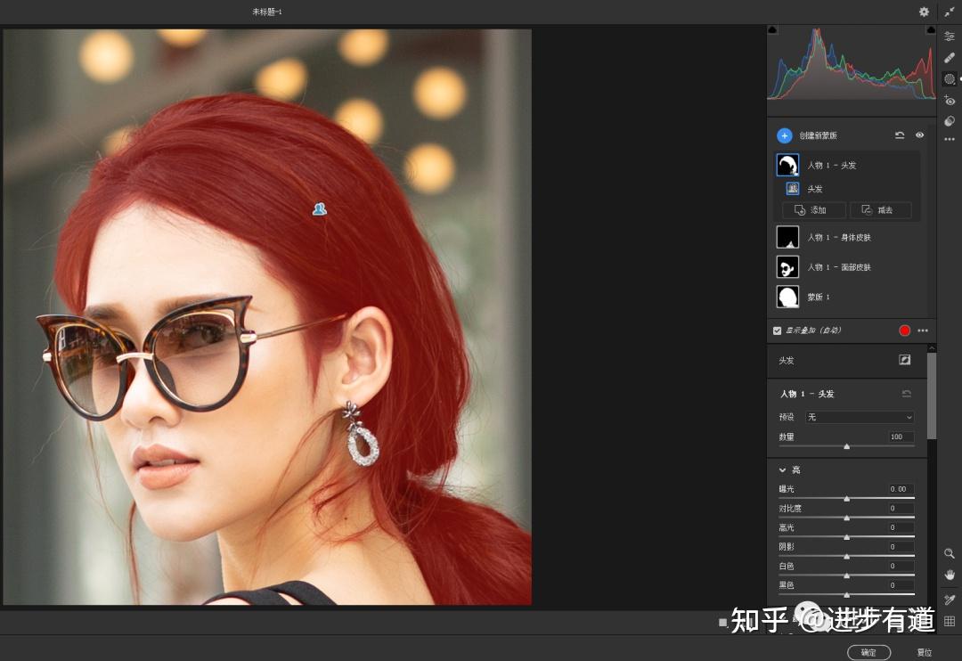The width and height of the screenshot is (962, 661).
Task: Toggle the grid overlay icon
Action: pyautogui.click(x=950, y=621)
